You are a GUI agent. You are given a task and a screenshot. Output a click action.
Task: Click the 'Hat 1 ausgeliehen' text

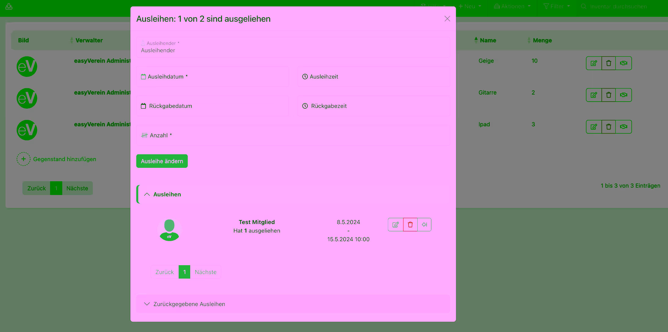[257, 231]
